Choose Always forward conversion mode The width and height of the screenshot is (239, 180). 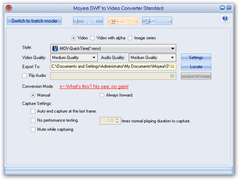[x=102, y=95]
